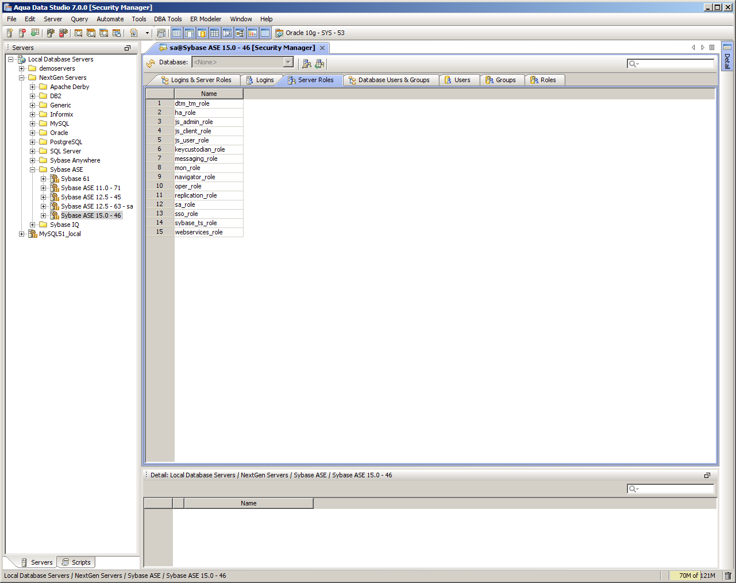The width and height of the screenshot is (736, 583).
Task: Click the connect server plug icon
Action: [51, 33]
